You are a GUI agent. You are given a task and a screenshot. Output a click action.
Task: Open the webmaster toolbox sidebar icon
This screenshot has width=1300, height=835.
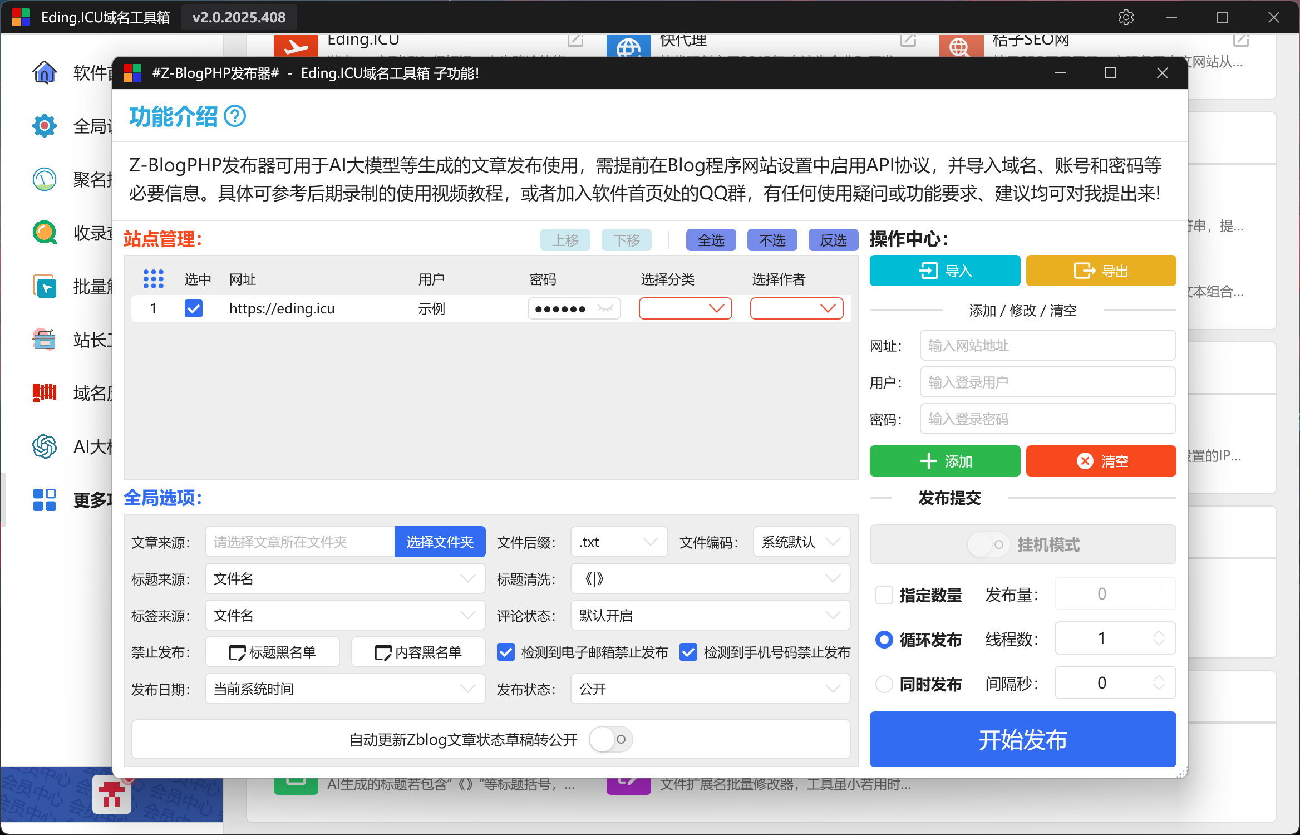click(45, 340)
